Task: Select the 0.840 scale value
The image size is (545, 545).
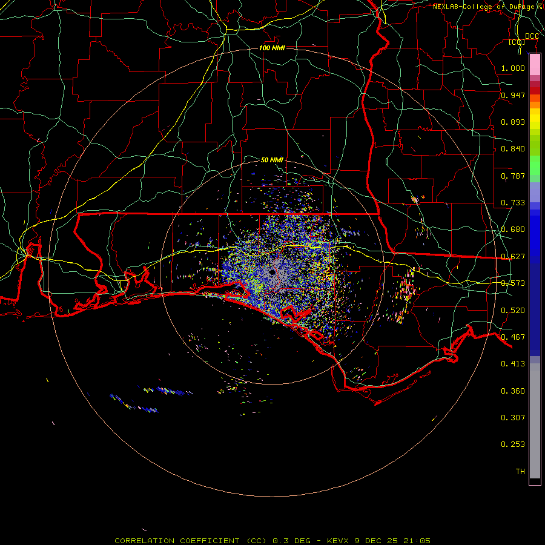Action: (513, 149)
